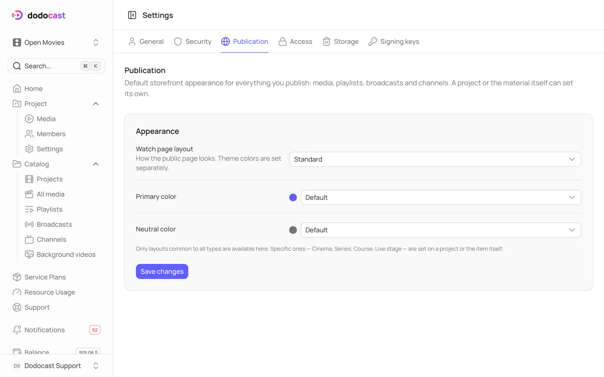
Task: Switch to the General tab
Action: (146, 41)
